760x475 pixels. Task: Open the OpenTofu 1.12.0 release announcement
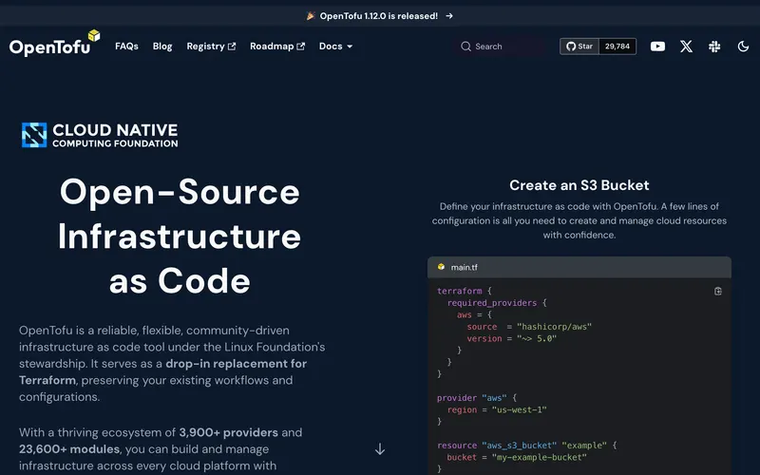(379, 16)
